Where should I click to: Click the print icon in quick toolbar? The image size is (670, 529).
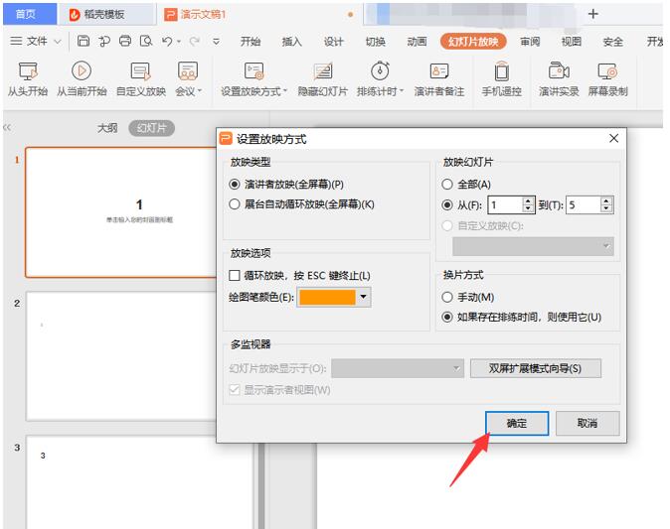[x=125, y=41]
